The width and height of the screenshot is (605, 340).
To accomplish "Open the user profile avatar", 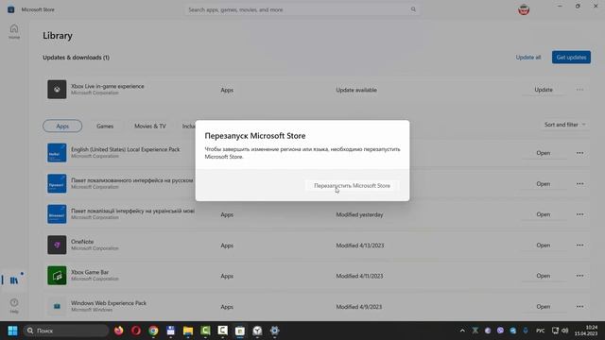I will [x=523, y=9].
